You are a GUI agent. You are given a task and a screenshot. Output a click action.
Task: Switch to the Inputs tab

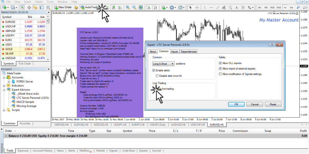click(174, 52)
